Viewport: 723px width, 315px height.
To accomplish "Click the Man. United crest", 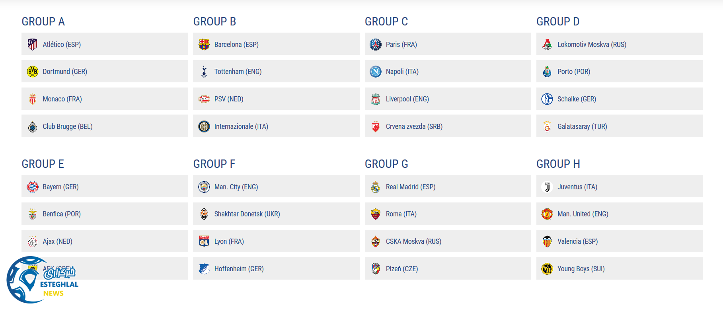I will 547,214.
